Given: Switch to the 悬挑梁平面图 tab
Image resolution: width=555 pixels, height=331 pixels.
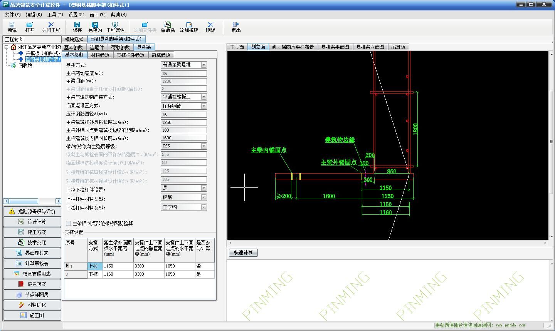Looking at the screenshot, I should coord(335,47).
